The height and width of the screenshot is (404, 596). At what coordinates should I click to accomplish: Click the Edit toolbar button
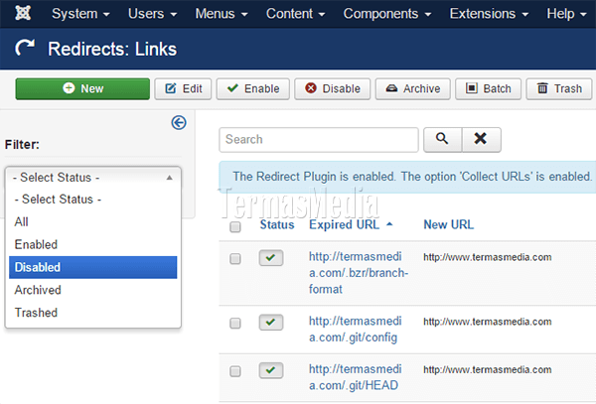tap(183, 89)
